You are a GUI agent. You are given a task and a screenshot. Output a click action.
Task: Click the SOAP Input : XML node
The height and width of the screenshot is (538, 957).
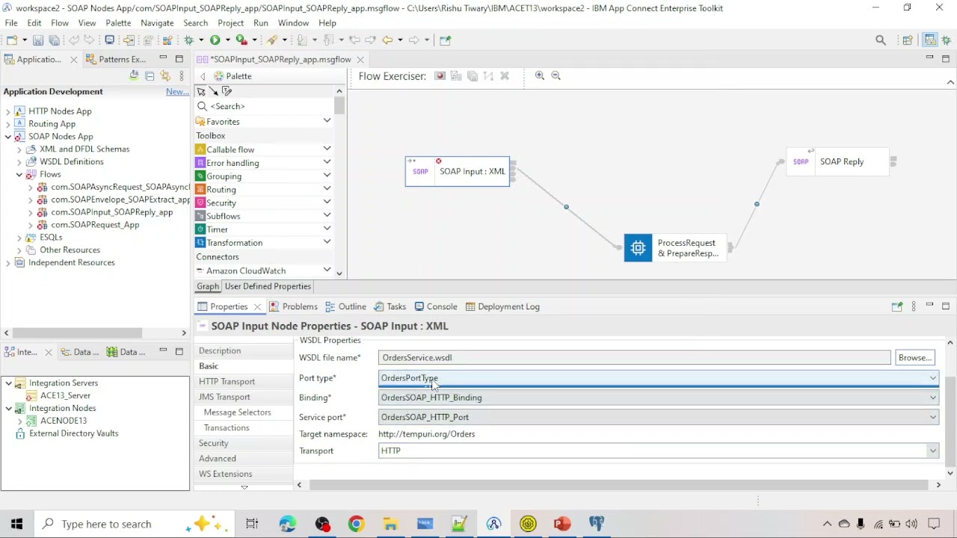point(458,172)
